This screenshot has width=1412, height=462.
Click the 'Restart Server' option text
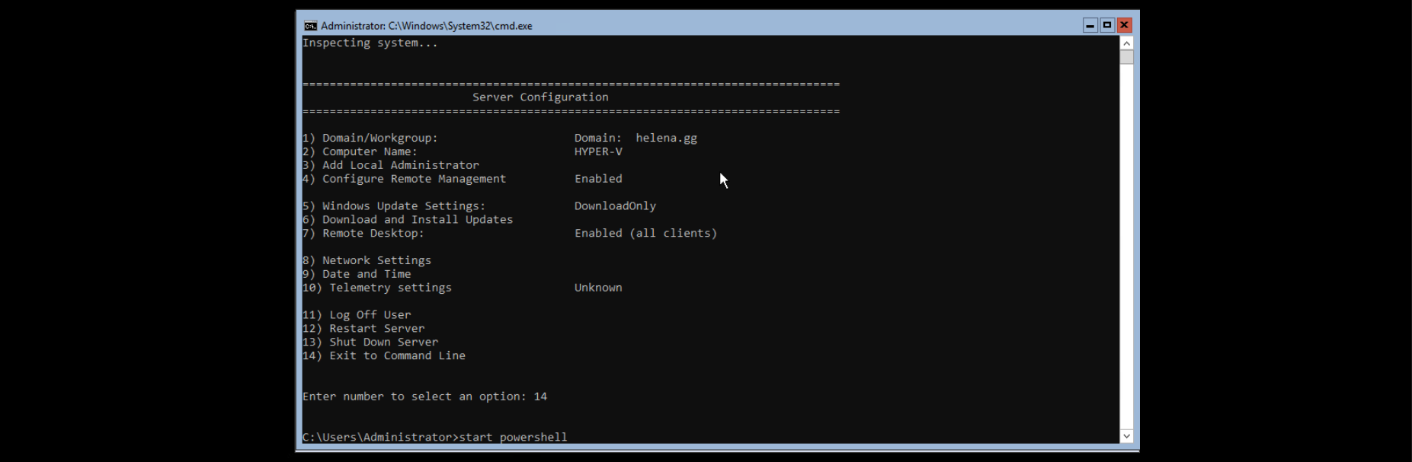coord(376,329)
